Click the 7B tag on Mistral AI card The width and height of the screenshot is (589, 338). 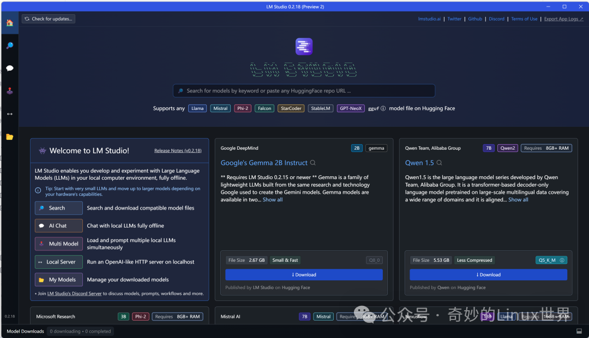pyautogui.click(x=304, y=317)
